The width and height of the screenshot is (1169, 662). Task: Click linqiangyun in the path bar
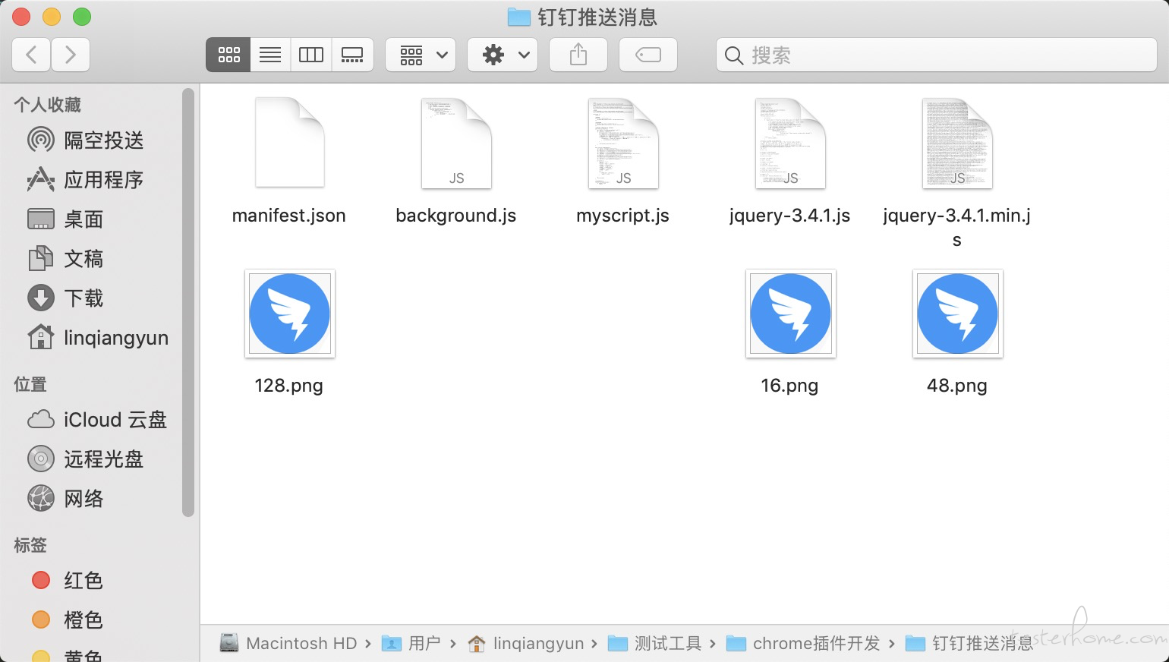tap(526, 643)
